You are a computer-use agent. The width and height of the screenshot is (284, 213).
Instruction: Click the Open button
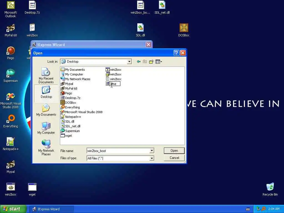[x=174, y=151]
